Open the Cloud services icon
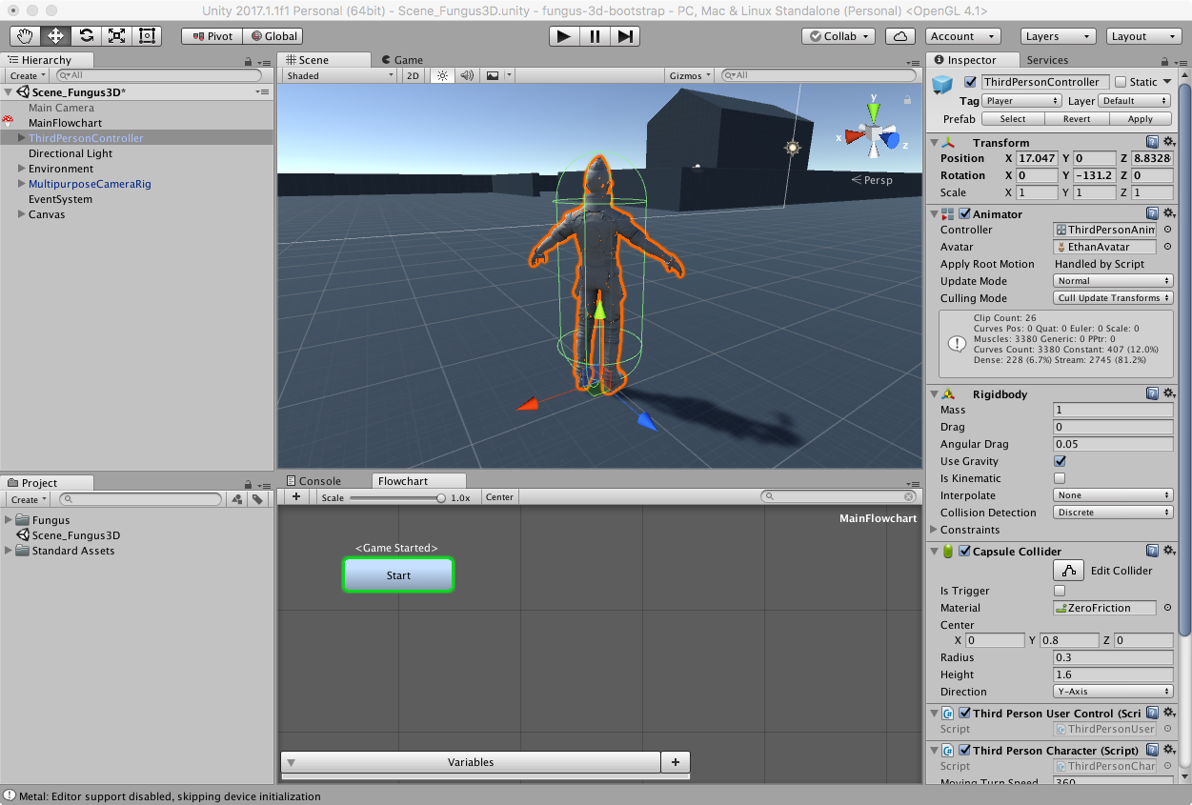Screen dimensions: 1192x805 (x=899, y=36)
